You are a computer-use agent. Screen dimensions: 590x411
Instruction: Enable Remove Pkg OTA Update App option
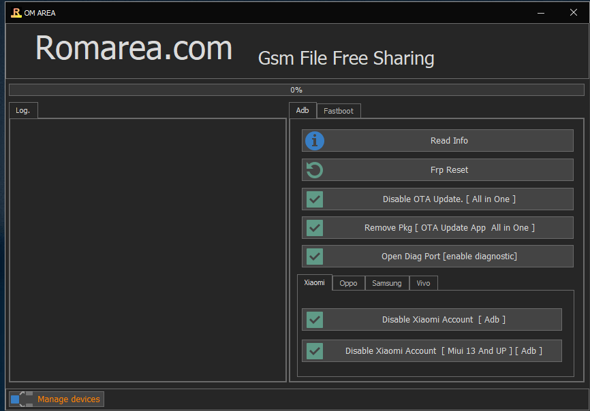(437, 227)
